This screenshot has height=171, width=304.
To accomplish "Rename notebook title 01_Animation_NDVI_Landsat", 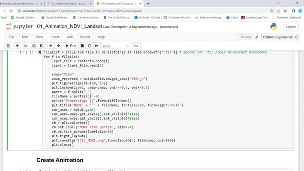I will point(69,27).
